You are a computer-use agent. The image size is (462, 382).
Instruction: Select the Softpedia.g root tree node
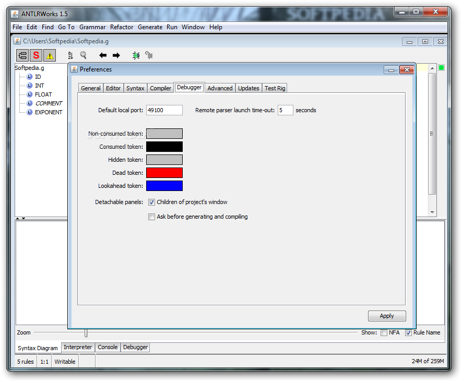29,68
